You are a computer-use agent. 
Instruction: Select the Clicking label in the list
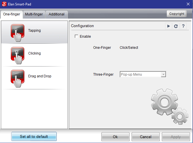(x=34, y=53)
